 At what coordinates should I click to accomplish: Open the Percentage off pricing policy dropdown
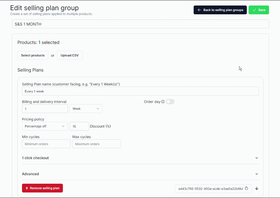click(45, 126)
